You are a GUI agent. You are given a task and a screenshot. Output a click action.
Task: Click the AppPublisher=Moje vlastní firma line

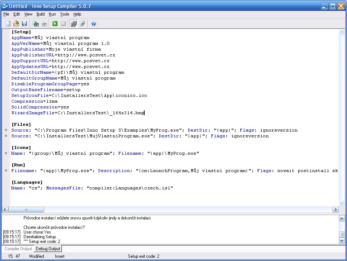pyautogui.click(x=56, y=49)
